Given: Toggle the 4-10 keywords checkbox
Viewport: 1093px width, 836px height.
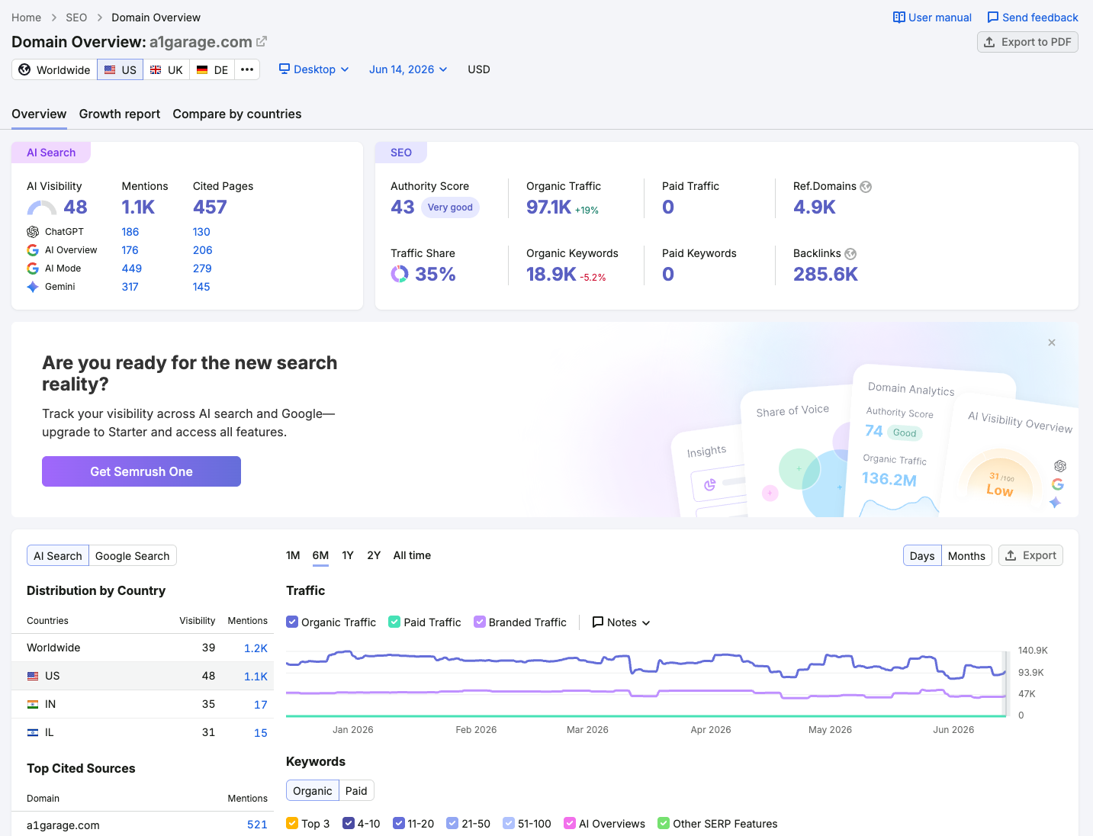Looking at the screenshot, I should (349, 823).
